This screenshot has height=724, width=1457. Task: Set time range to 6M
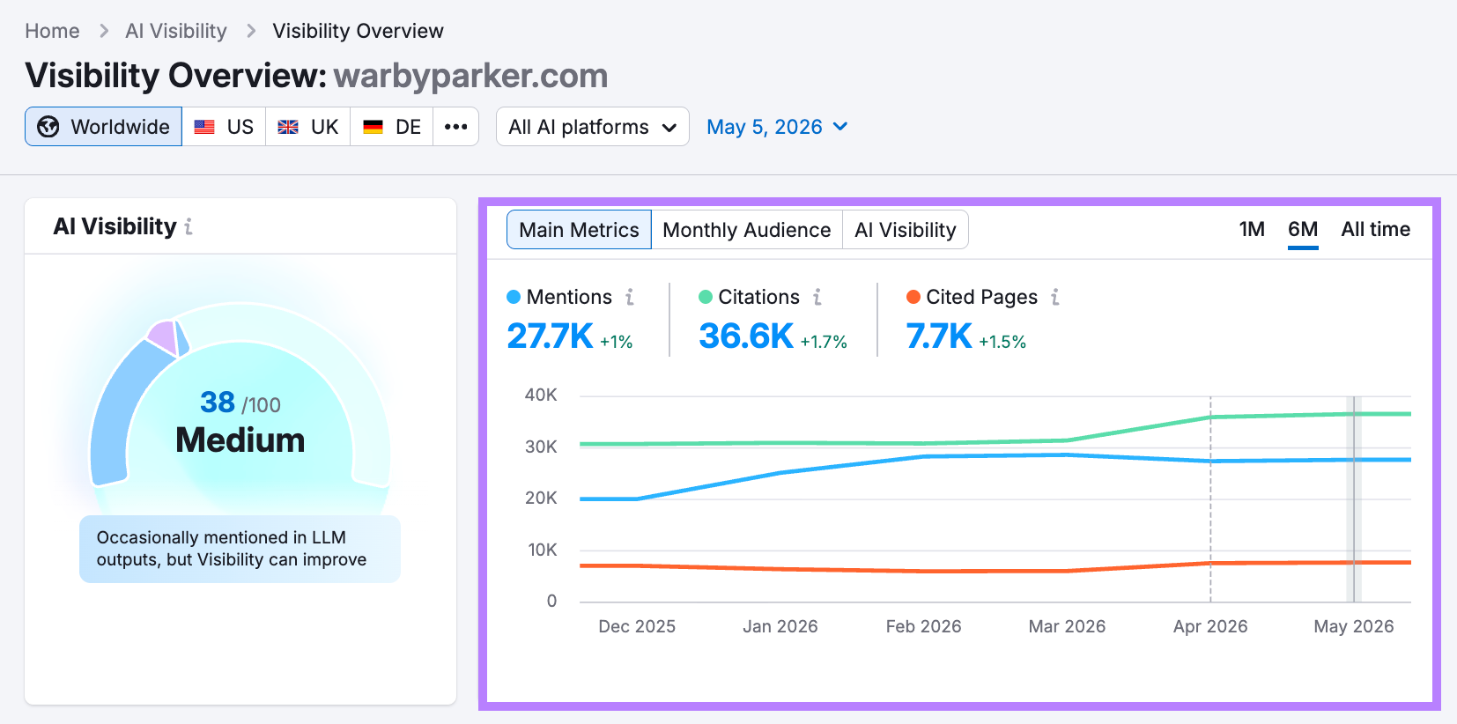pyautogui.click(x=1303, y=229)
